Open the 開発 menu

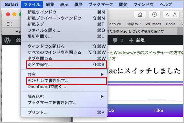click(123, 4)
